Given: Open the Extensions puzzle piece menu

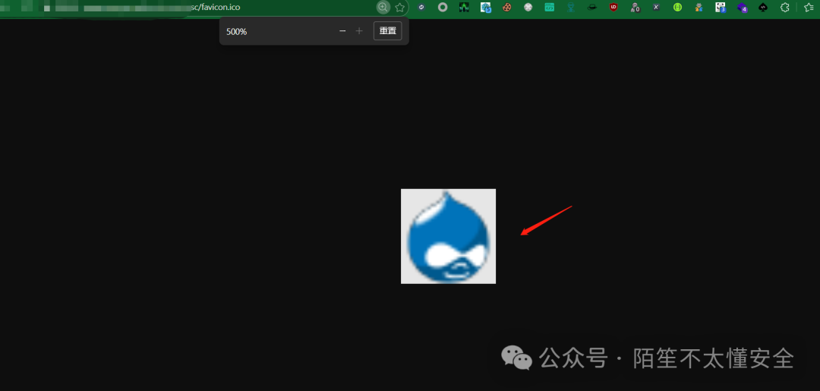Looking at the screenshot, I should click(x=784, y=8).
